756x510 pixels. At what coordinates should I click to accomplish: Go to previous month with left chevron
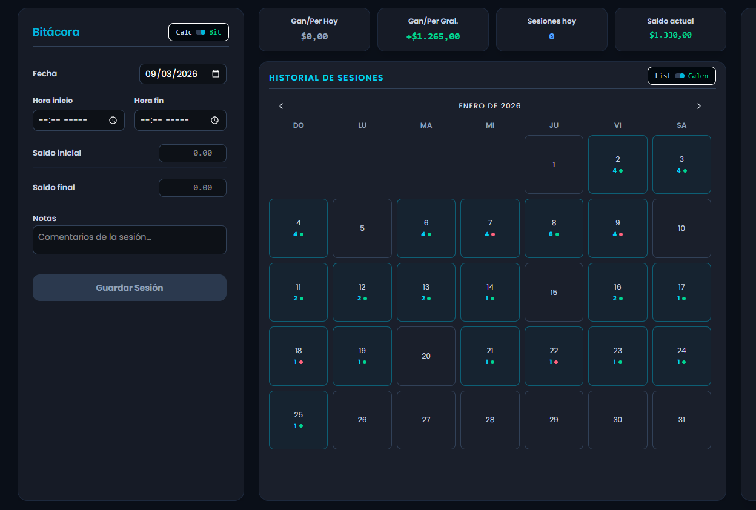pos(281,106)
